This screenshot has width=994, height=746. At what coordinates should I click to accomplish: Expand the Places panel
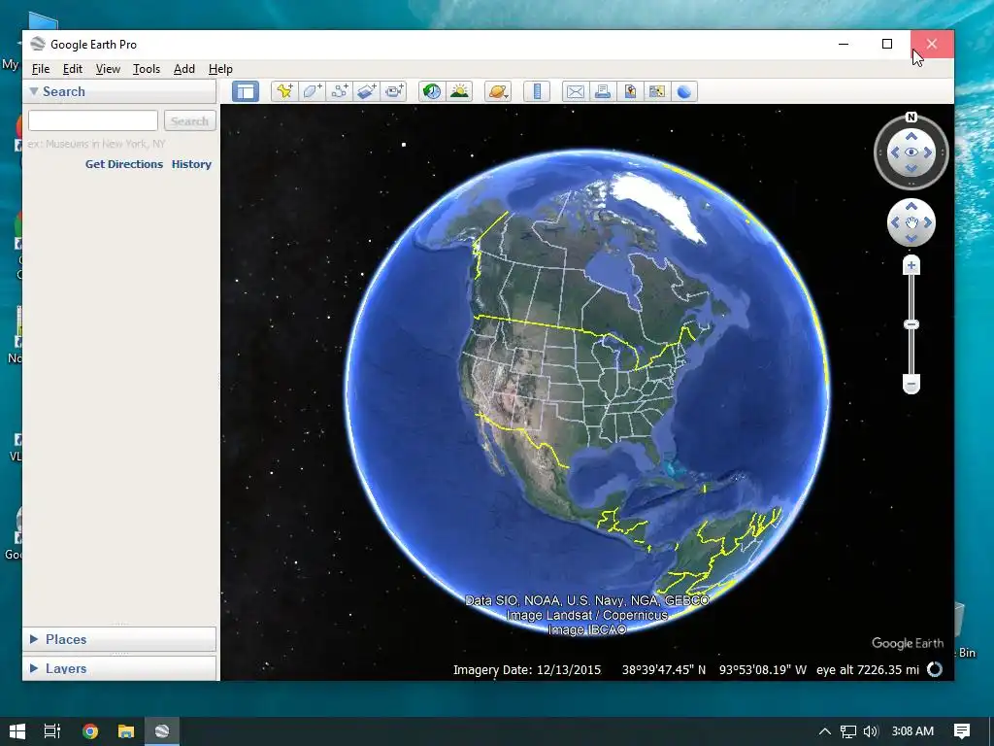click(x=34, y=639)
